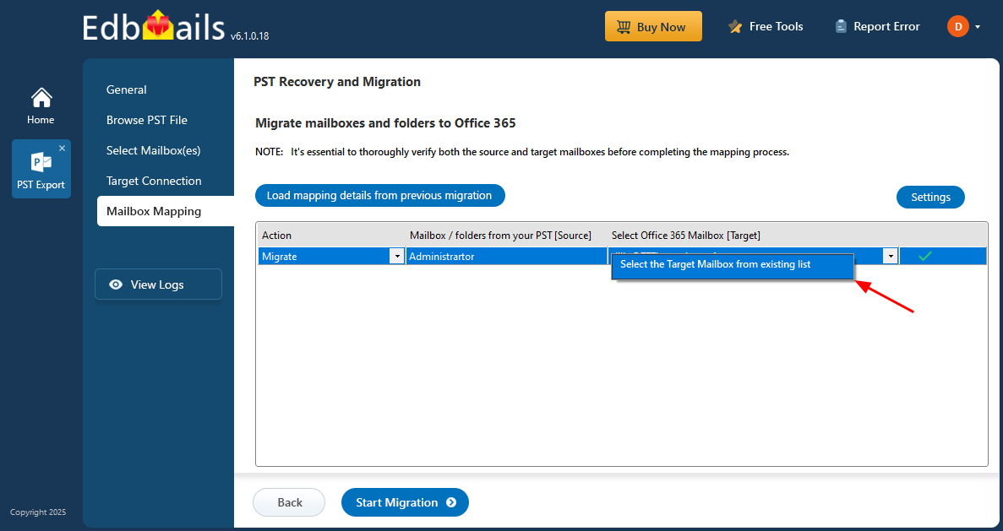Click the green checkmark status icon
The height and width of the screenshot is (531, 1003).
(x=924, y=257)
